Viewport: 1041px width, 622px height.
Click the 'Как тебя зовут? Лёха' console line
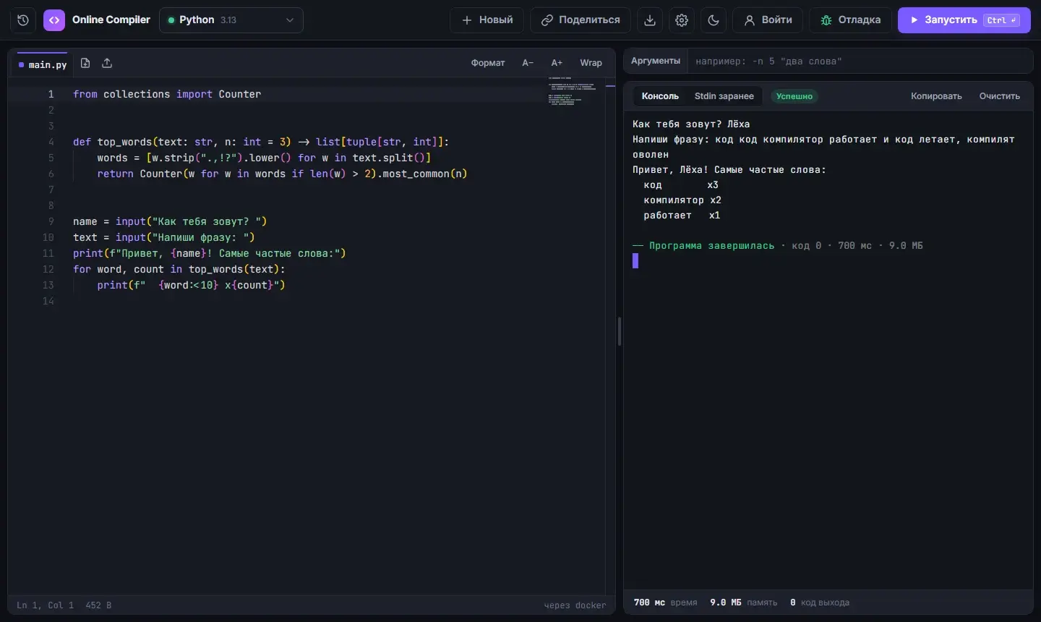tap(691, 124)
